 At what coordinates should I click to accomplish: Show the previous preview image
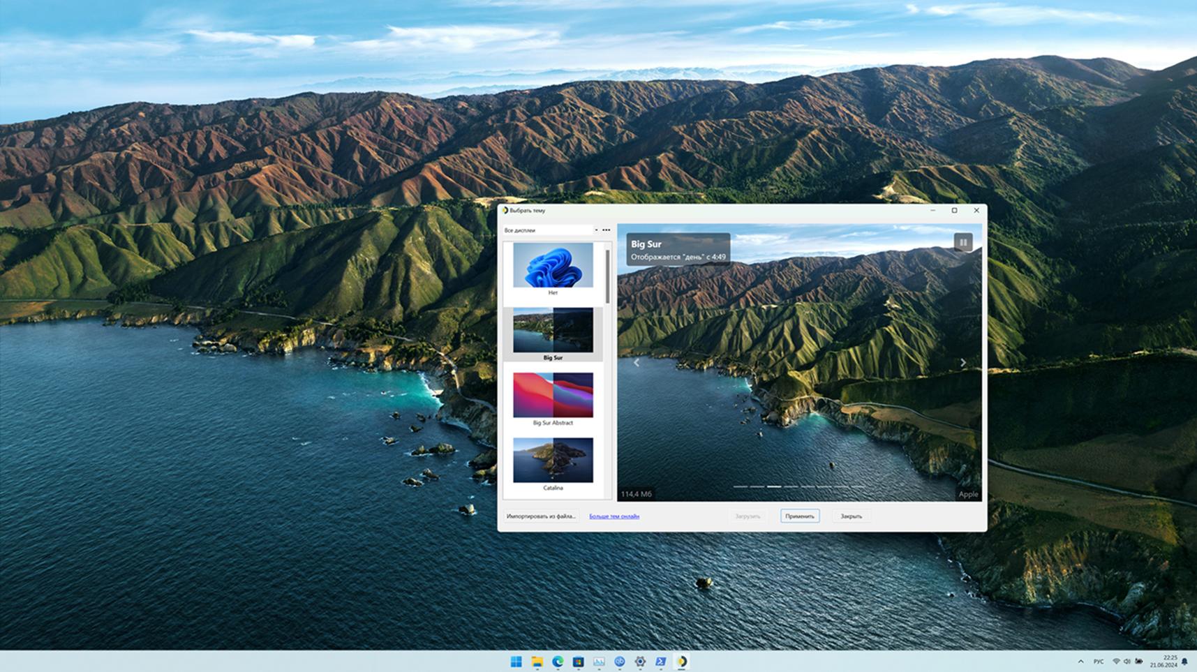(x=636, y=363)
